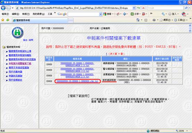Click the Favorites star icon
Screen dimensions: 192x133
[x=3, y=20]
